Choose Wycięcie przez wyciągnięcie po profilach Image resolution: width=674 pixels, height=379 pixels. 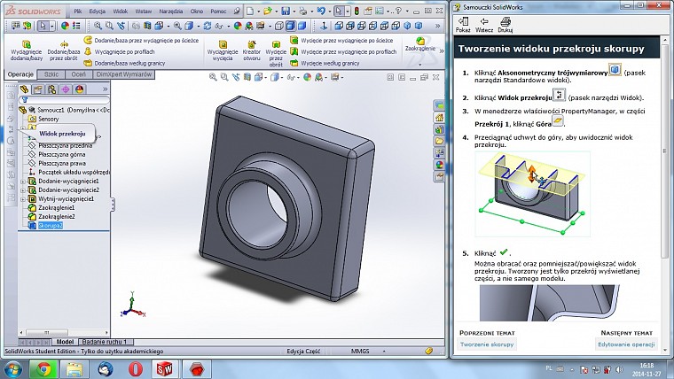(x=343, y=51)
